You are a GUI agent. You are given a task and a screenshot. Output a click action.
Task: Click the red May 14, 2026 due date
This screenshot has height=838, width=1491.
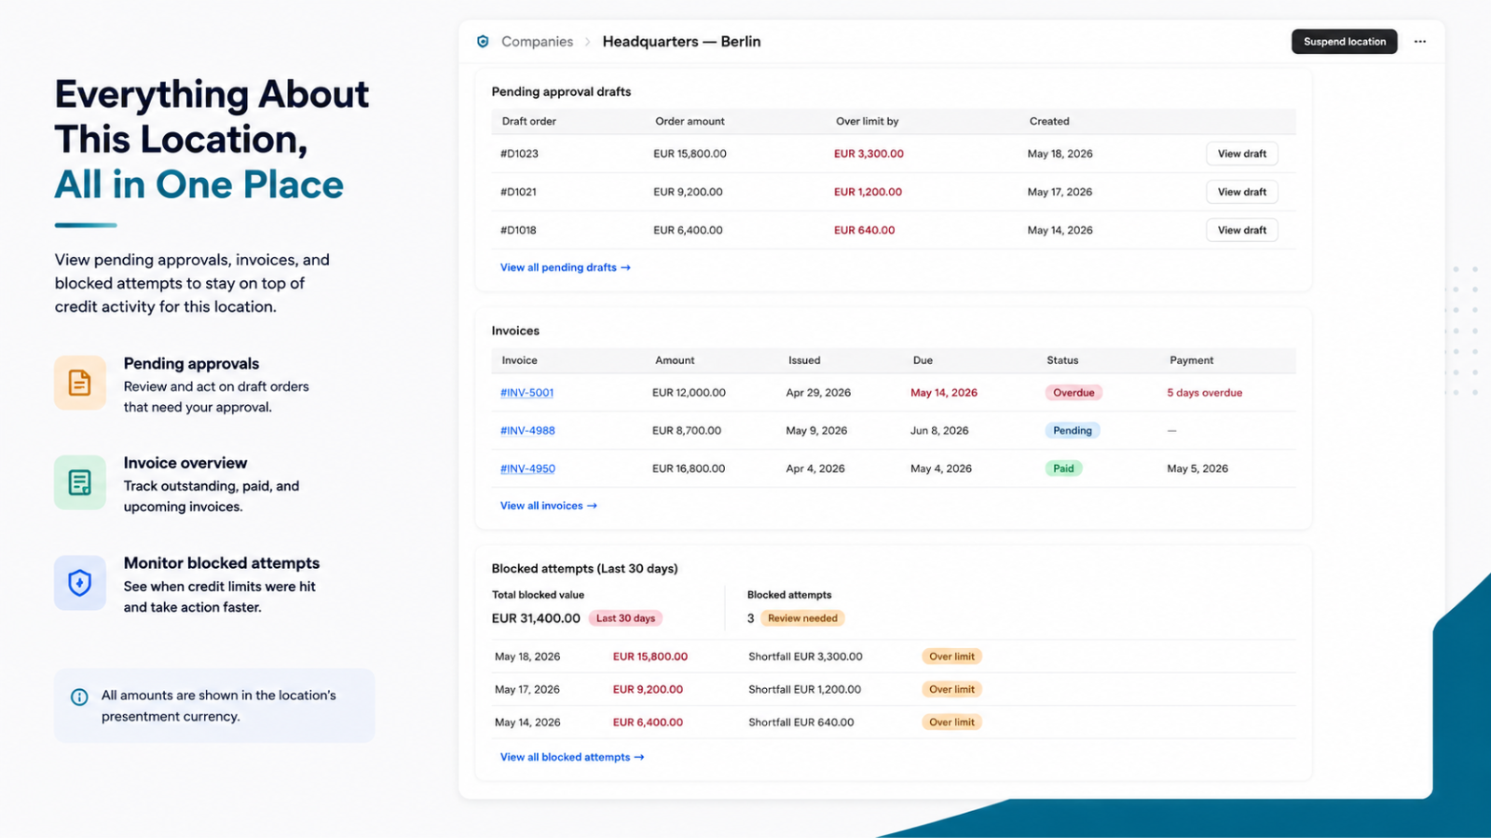point(944,393)
